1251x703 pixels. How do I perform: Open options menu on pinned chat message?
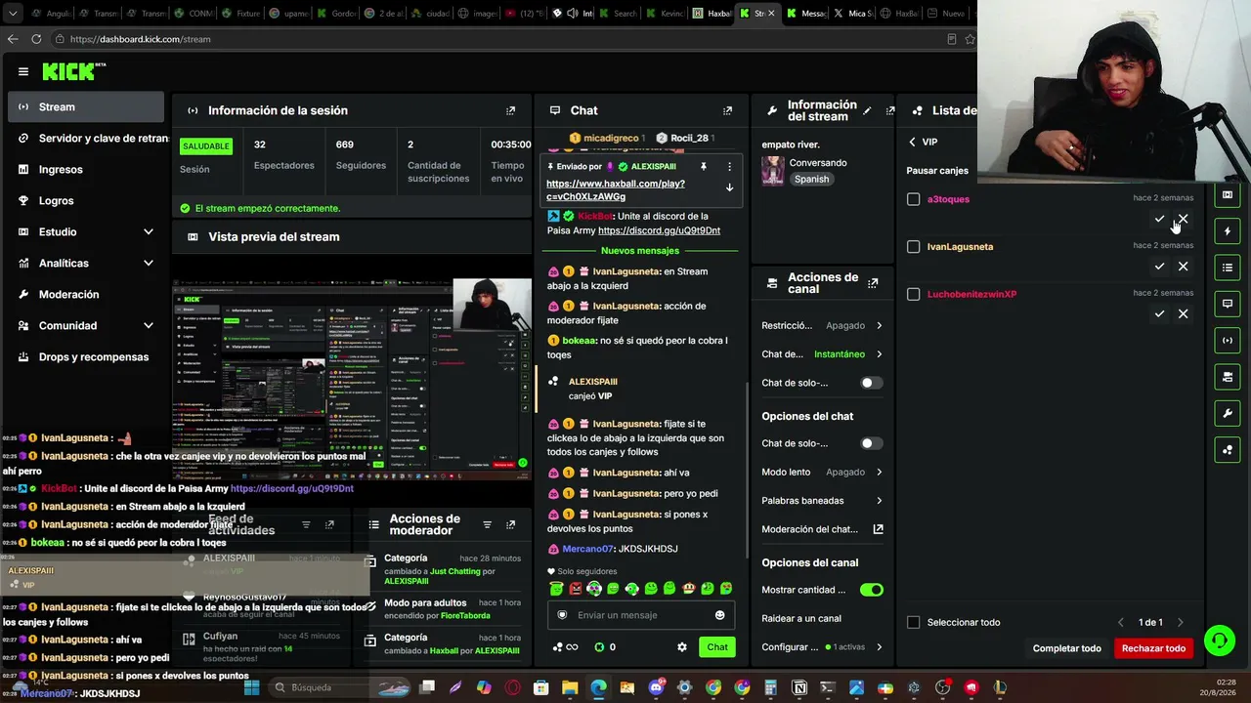729,167
